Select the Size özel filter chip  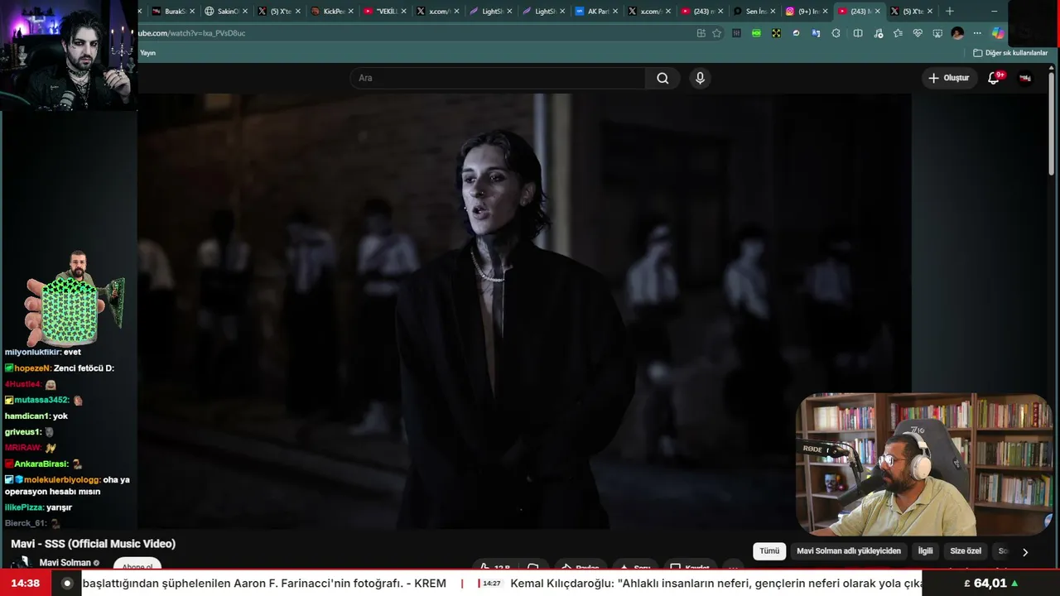pyautogui.click(x=966, y=551)
